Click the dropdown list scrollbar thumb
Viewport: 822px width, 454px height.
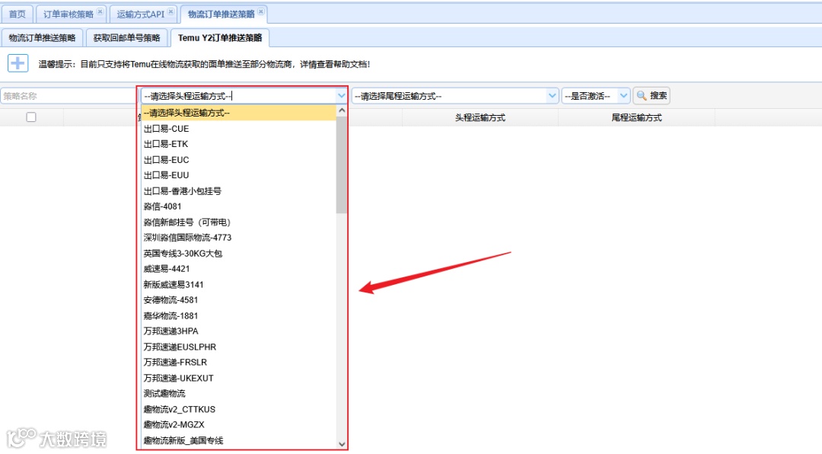[x=342, y=165]
